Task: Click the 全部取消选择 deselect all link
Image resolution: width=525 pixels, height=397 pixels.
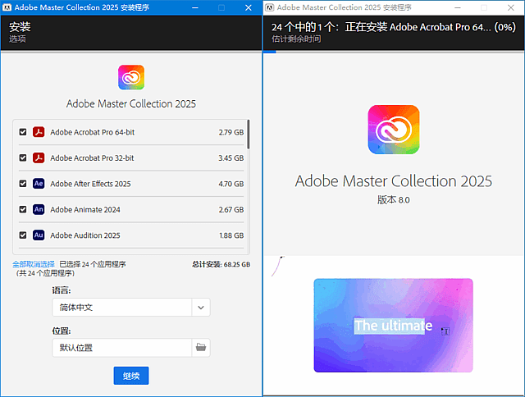Action: point(34,264)
